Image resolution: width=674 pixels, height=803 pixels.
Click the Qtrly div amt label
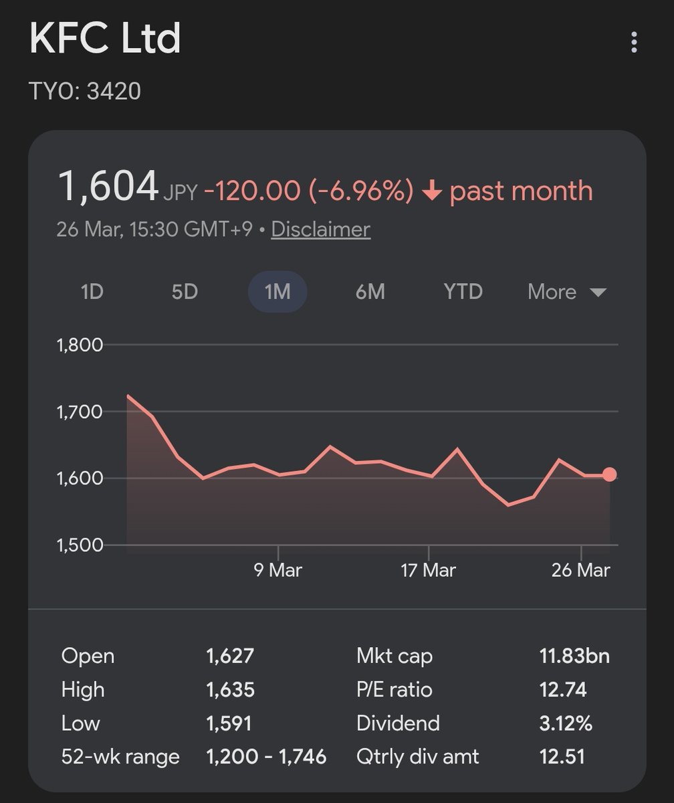coord(418,757)
